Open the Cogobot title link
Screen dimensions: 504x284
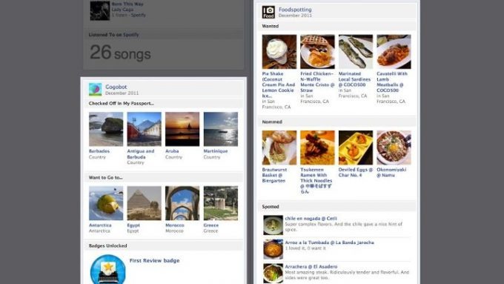[x=116, y=87]
